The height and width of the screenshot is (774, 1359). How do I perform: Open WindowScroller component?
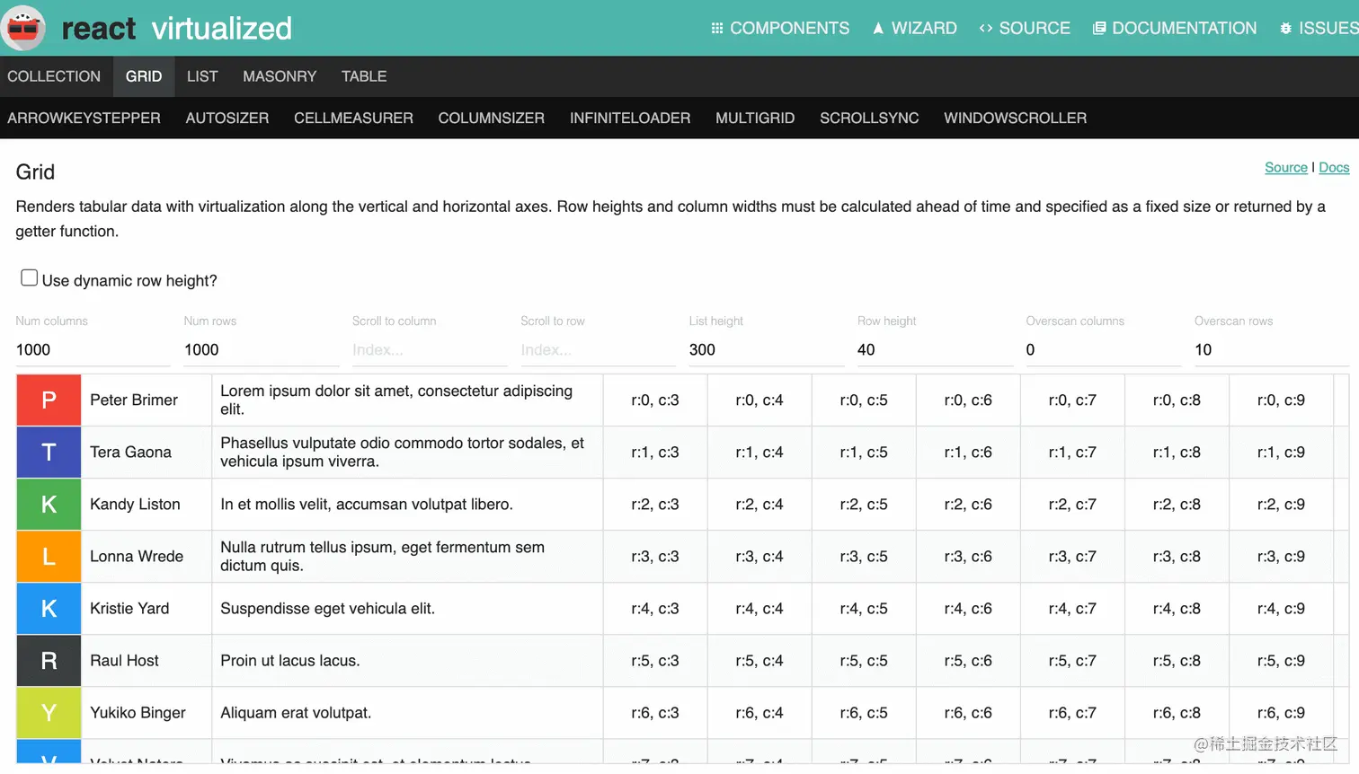1015,118
